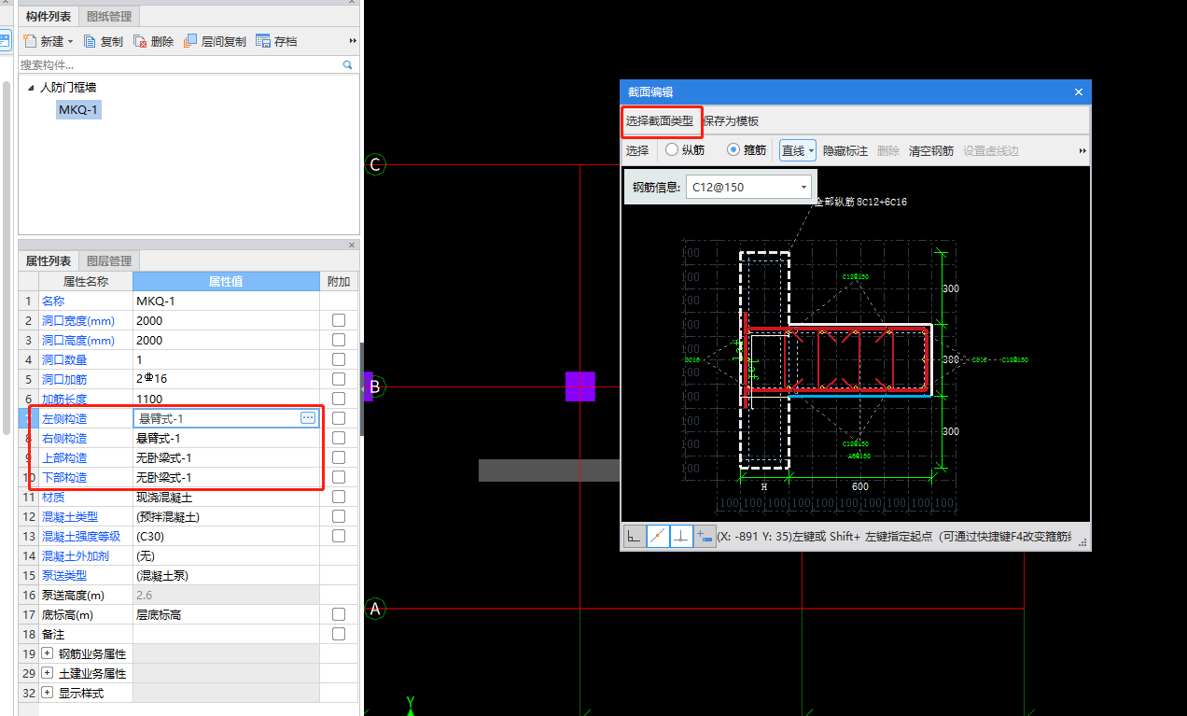
Task: Click the purple column block on axis B
Action: click(x=580, y=386)
